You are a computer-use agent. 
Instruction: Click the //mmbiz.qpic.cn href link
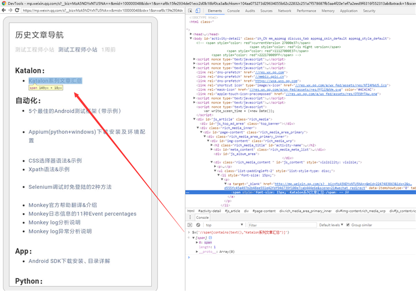tap(269, 76)
